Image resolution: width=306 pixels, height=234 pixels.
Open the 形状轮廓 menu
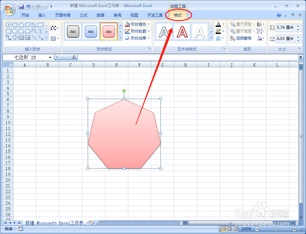point(137,31)
